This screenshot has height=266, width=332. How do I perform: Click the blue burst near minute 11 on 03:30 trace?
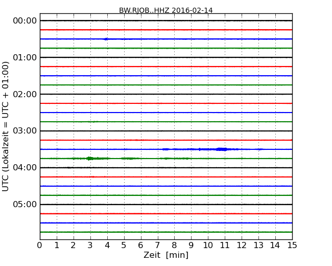(222, 149)
